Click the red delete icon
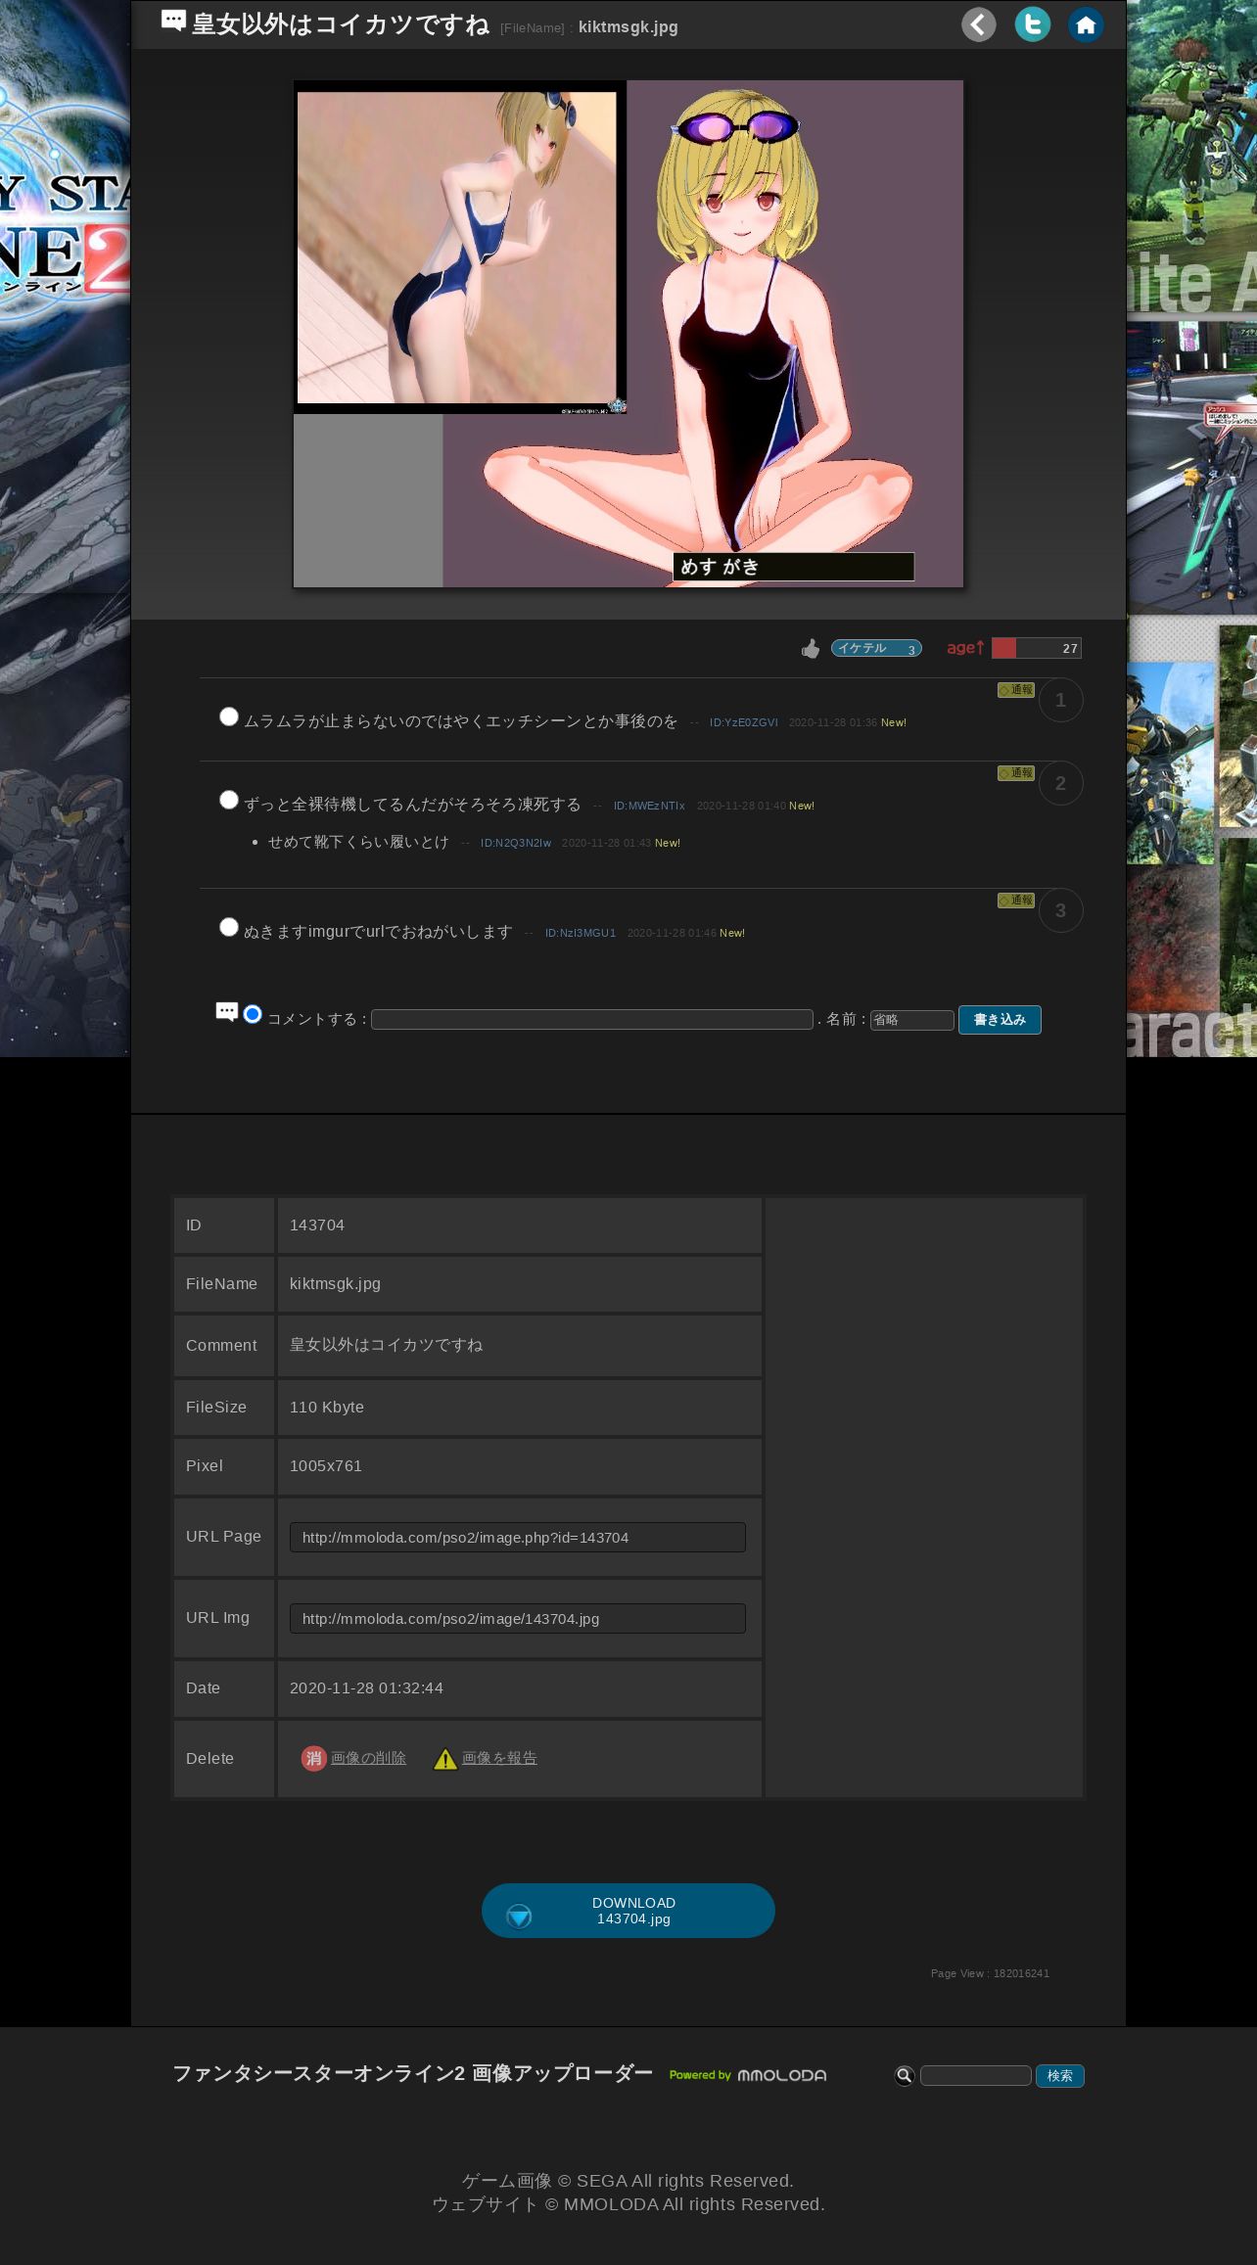 (x=313, y=1758)
